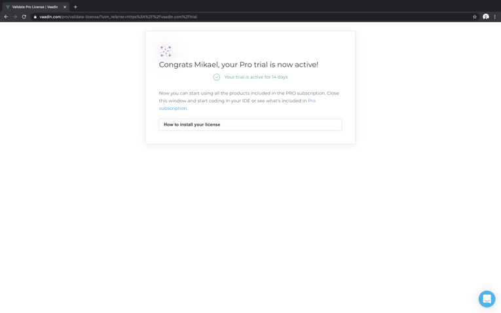Click the Congrats Mikael heading
The image size is (501, 313).
pyautogui.click(x=238, y=65)
